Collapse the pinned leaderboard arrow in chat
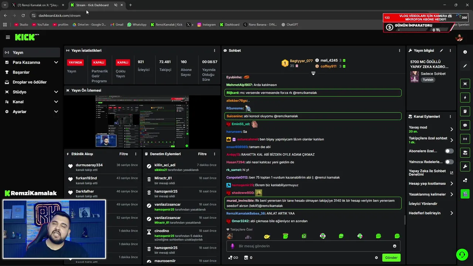This screenshot has height=266, width=473. click(313, 74)
